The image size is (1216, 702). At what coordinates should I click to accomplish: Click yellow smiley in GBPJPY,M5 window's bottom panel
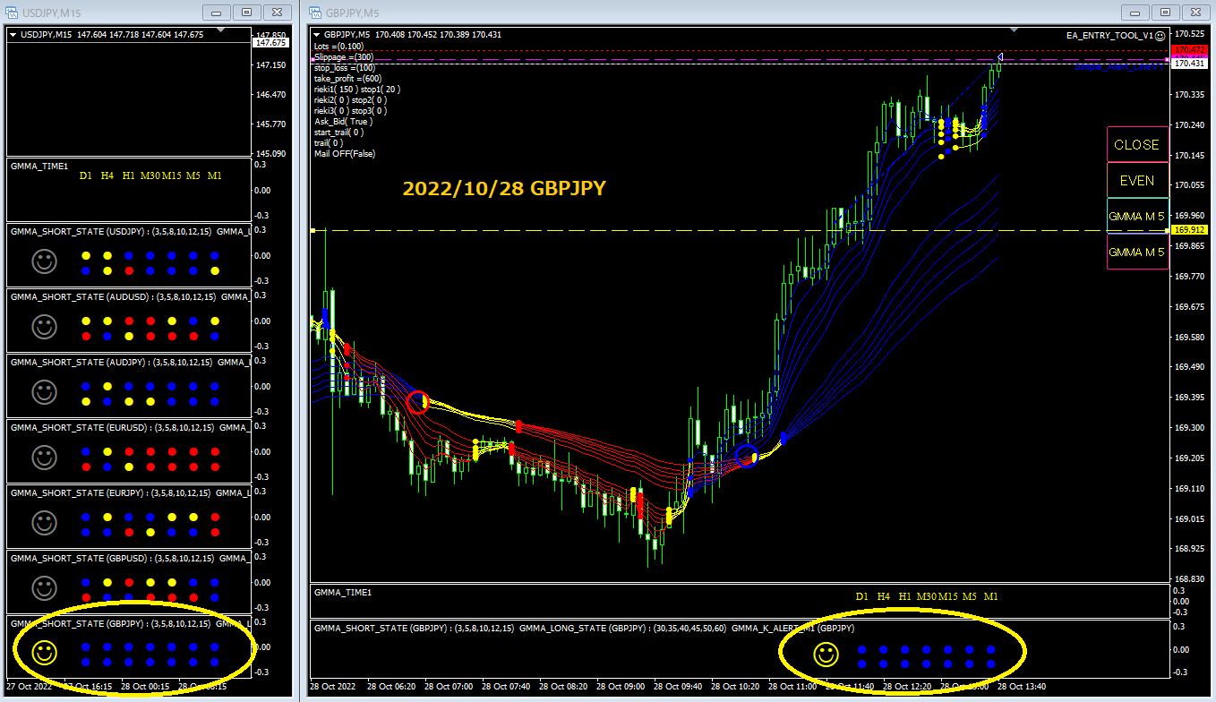(825, 655)
